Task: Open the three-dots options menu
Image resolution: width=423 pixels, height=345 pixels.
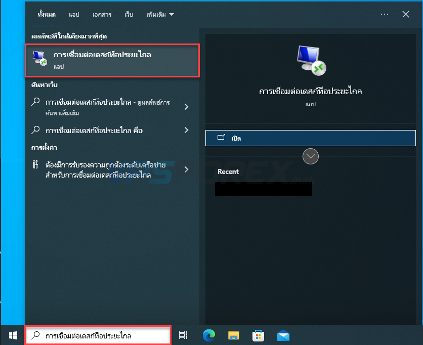Action: (384, 14)
